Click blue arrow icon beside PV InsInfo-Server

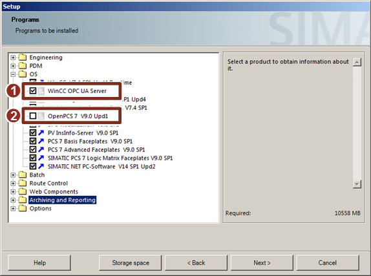click(41, 133)
